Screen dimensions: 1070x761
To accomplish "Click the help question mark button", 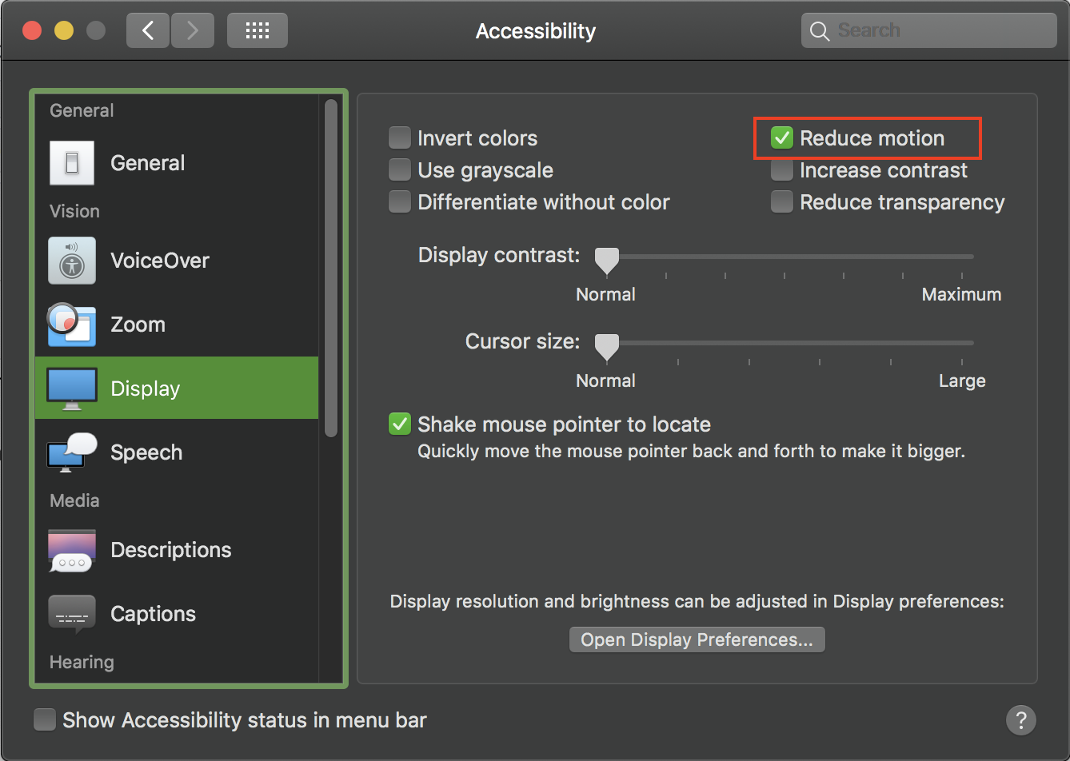I will (x=1020, y=719).
